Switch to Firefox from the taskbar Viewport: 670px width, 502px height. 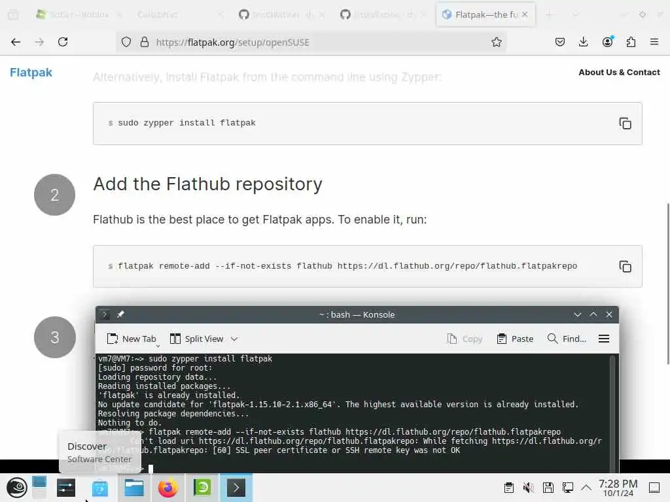167,488
